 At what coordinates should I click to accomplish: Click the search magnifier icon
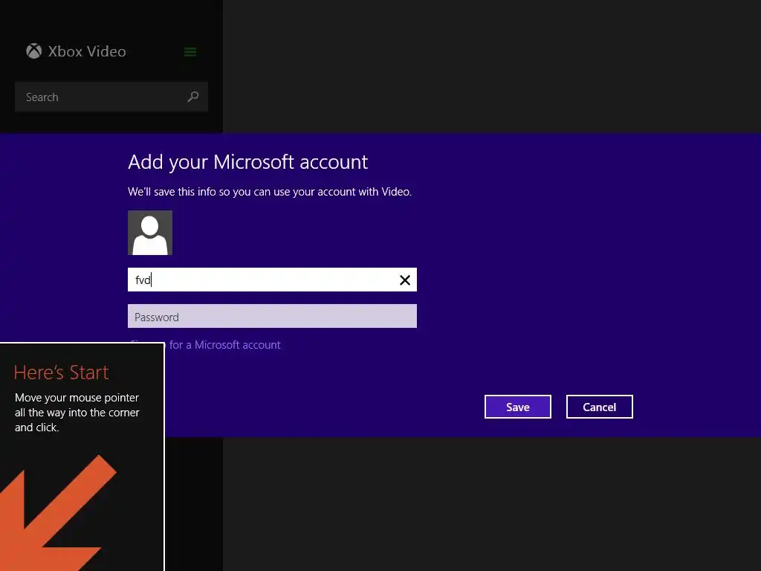tap(192, 97)
